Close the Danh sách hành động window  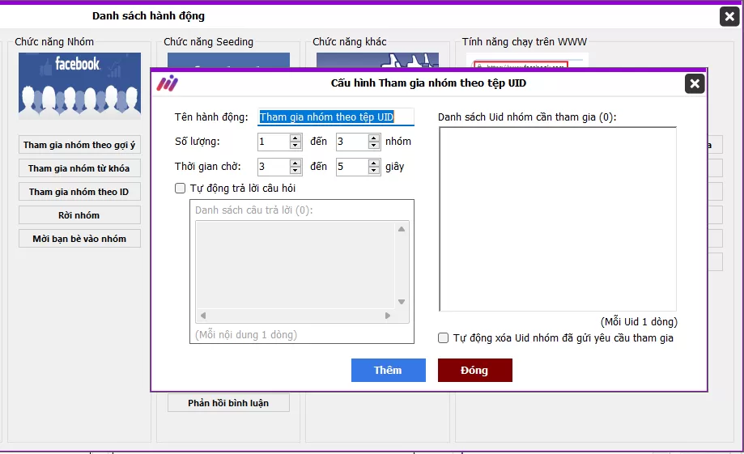pyautogui.click(x=729, y=16)
